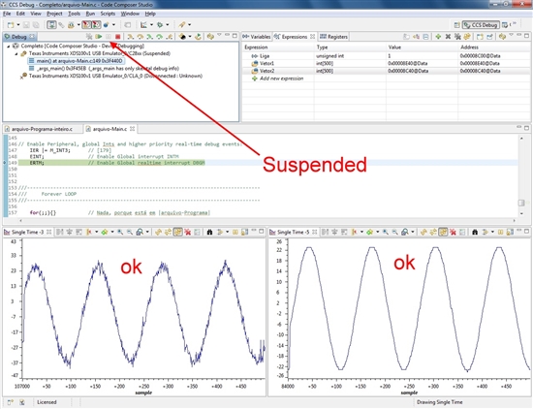The width and height of the screenshot is (533, 409).
Task: Click the grayed Suspend button in Debug toolbar
Action: click(x=109, y=37)
